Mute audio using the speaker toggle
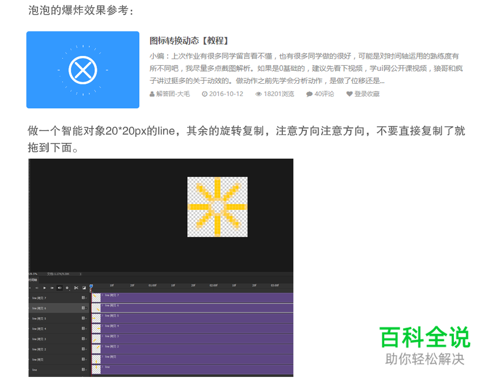 pos(60,288)
